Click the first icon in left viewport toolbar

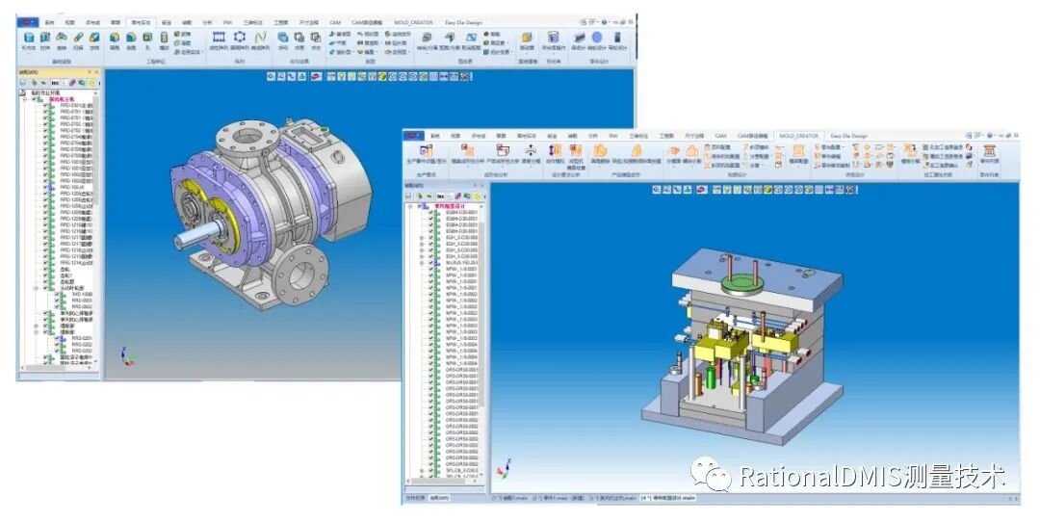tap(271, 76)
